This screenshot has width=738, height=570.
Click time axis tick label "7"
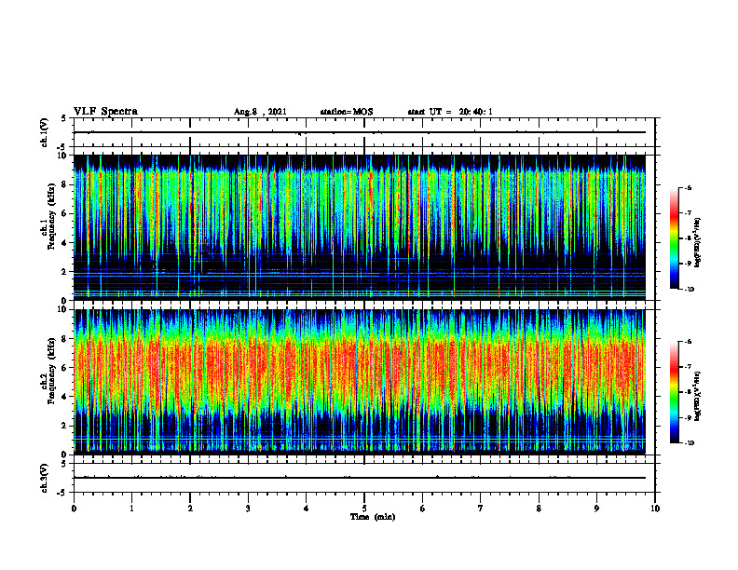481,509
